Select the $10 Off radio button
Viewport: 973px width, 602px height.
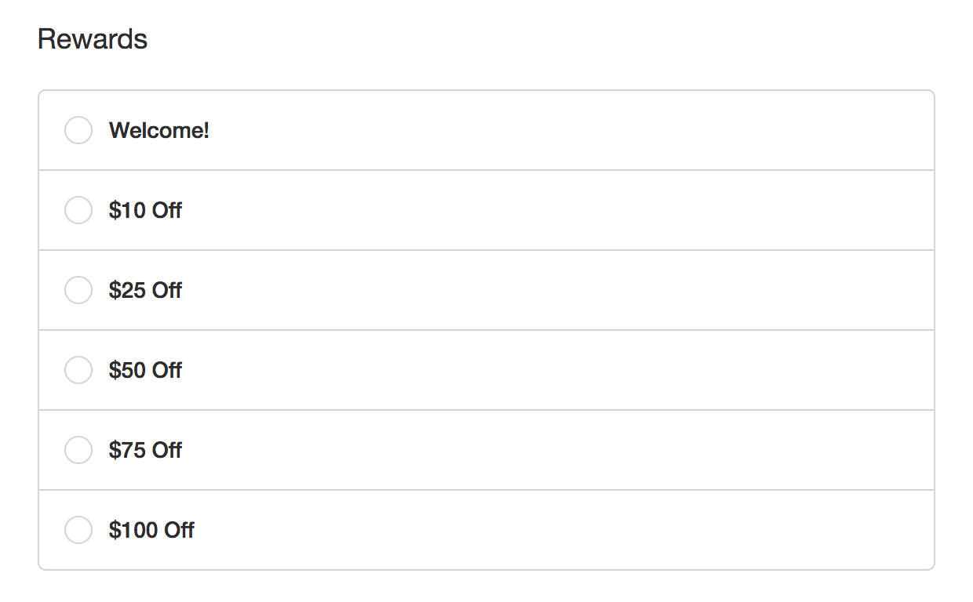click(x=78, y=210)
